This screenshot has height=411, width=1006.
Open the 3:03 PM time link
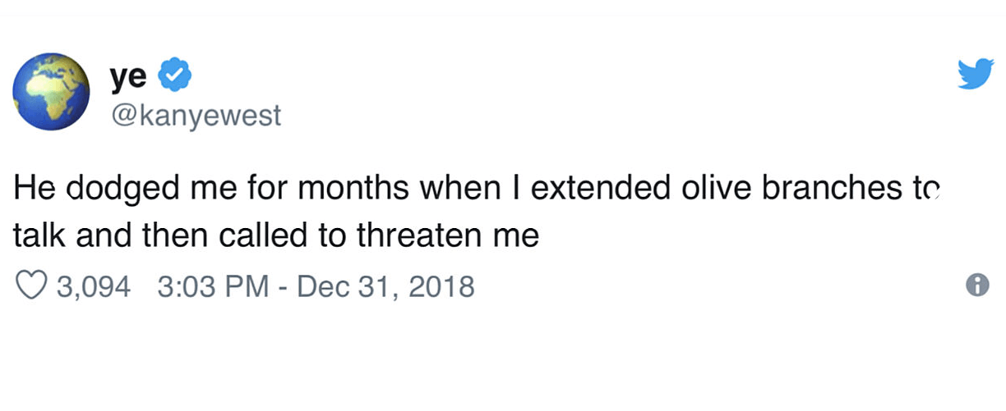click(x=213, y=286)
